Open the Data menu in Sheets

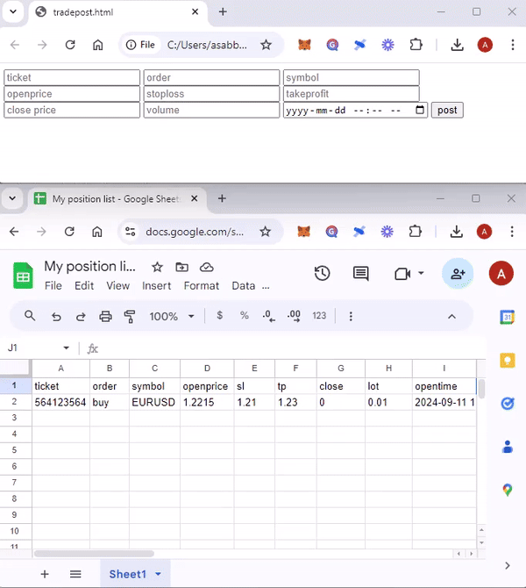(x=243, y=286)
